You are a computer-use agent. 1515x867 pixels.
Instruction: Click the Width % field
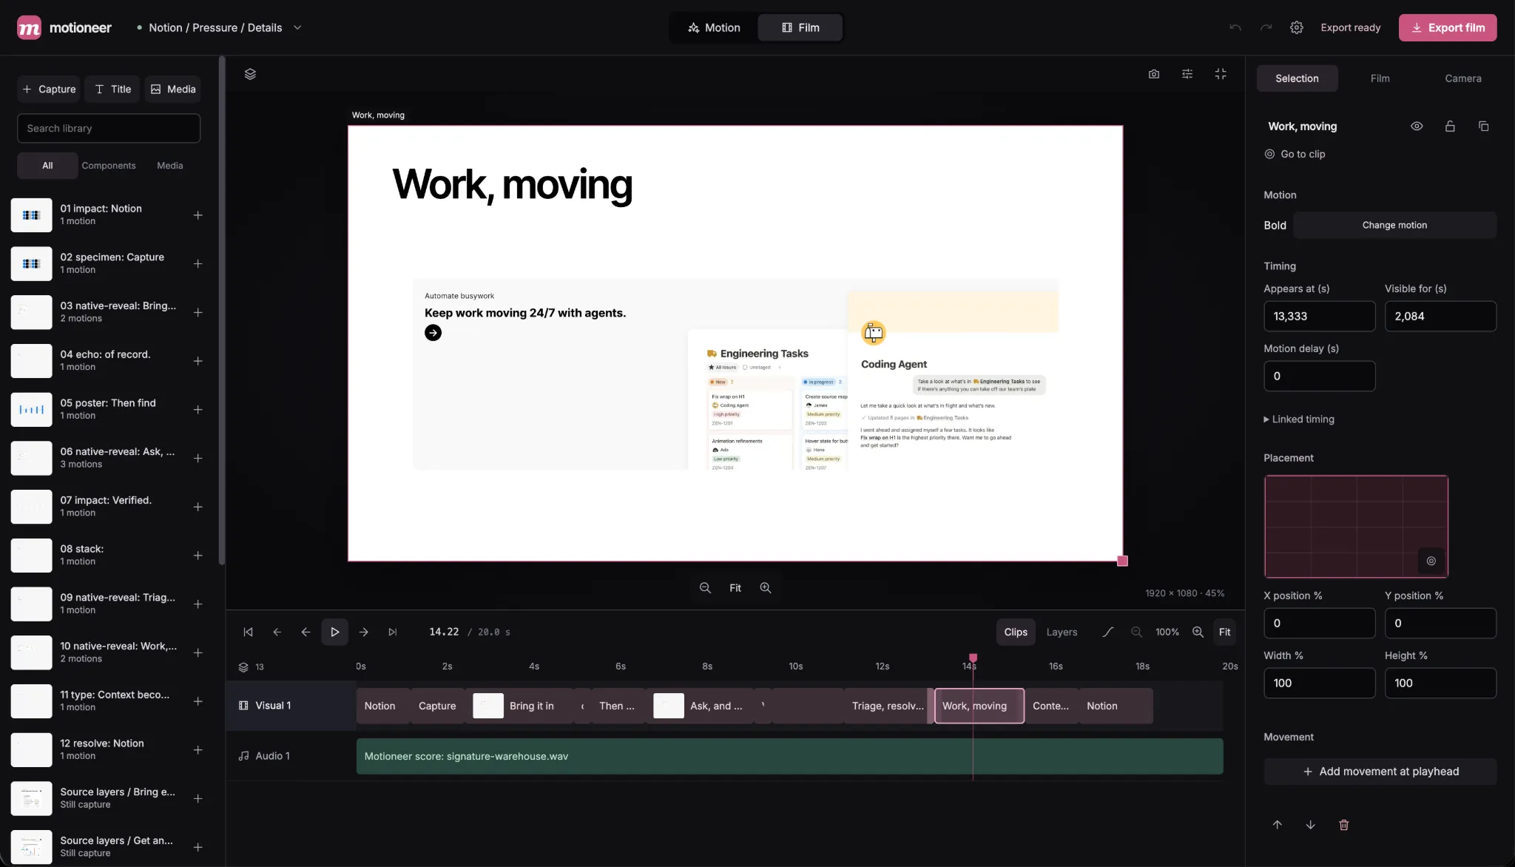point(1319,683)
